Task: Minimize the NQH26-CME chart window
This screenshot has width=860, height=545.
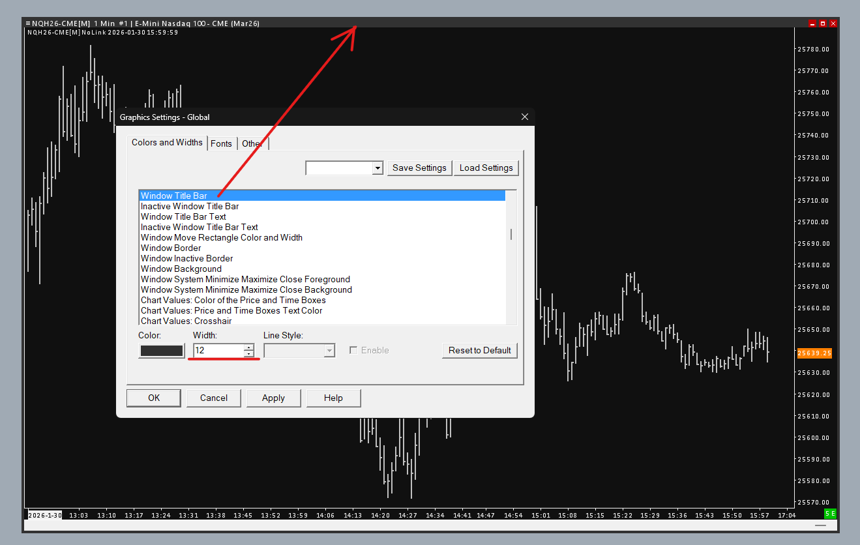Action: 812,23
